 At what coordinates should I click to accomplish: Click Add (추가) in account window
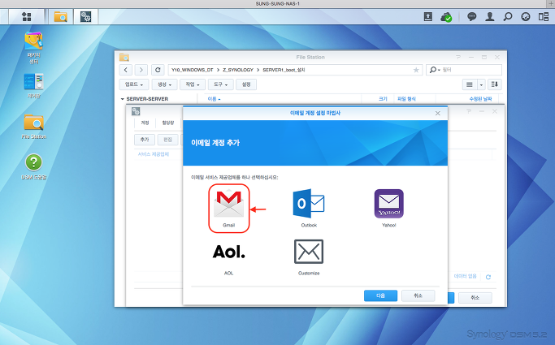click(145, 140)
